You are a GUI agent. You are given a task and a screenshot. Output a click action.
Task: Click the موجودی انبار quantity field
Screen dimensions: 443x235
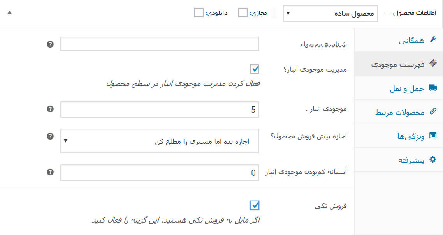[x=160, y=109]
